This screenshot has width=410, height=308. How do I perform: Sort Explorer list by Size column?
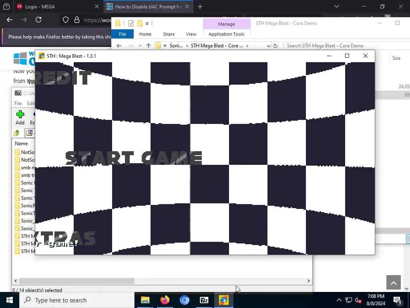[396, 58]
